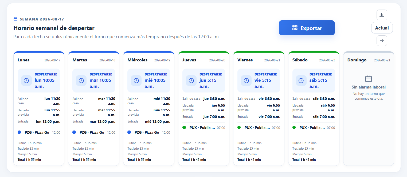Click the calendar icon beside SEMANA 2026-08-17
The image size is (407, 177).
tap(15, 19)
